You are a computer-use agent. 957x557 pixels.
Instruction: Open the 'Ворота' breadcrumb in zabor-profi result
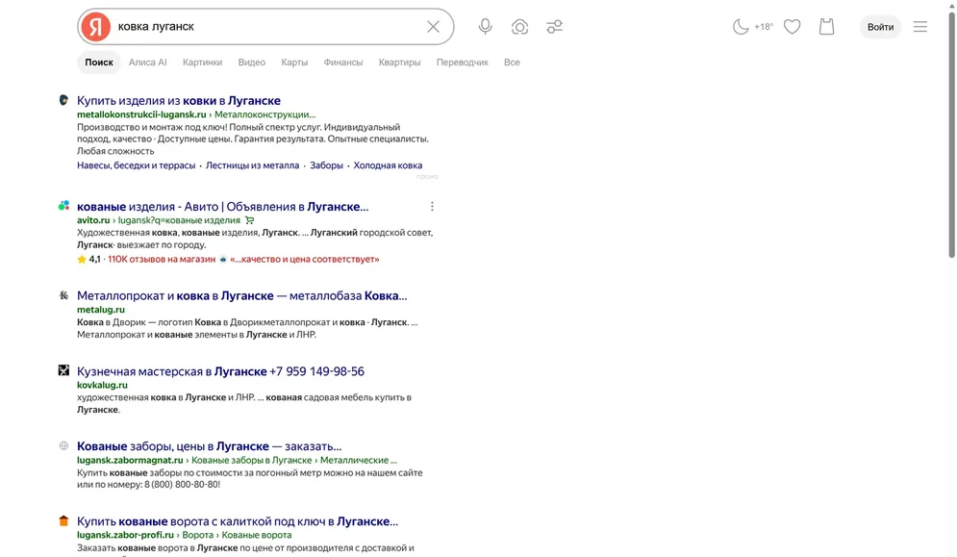(198, 535)
